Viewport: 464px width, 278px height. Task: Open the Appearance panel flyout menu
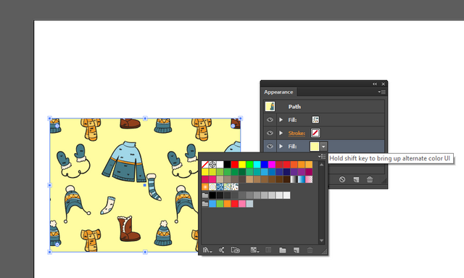click(x=381, y=92)
